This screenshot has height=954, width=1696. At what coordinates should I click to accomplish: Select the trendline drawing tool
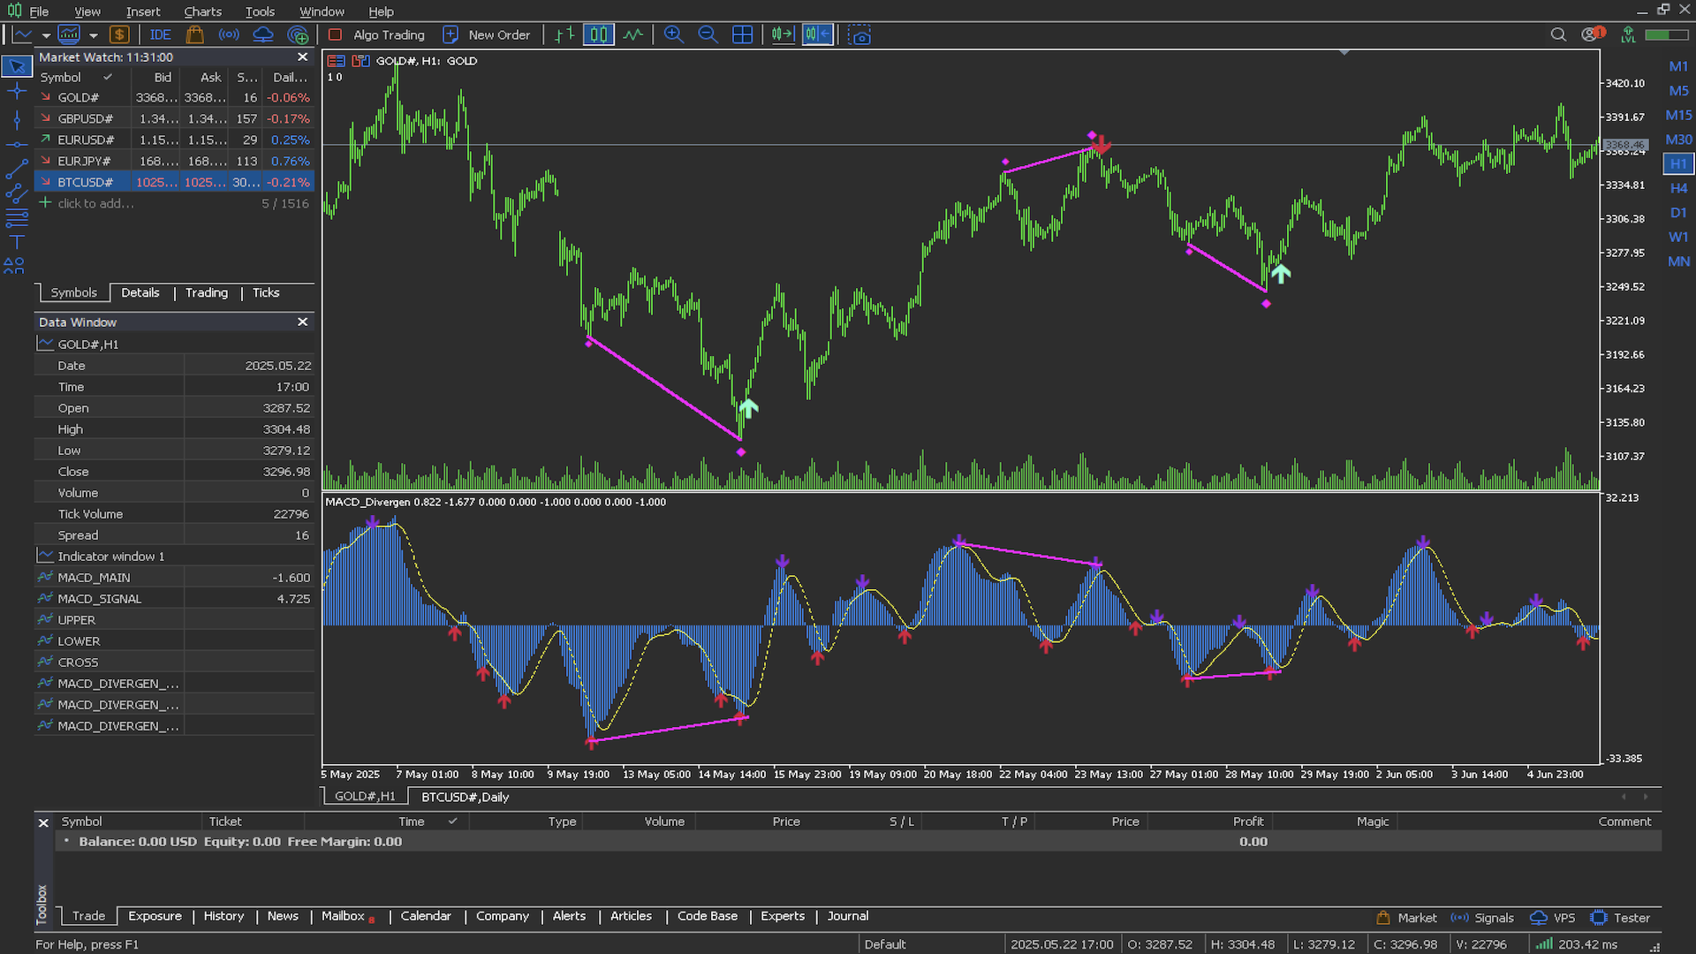[x=17, y=169]
